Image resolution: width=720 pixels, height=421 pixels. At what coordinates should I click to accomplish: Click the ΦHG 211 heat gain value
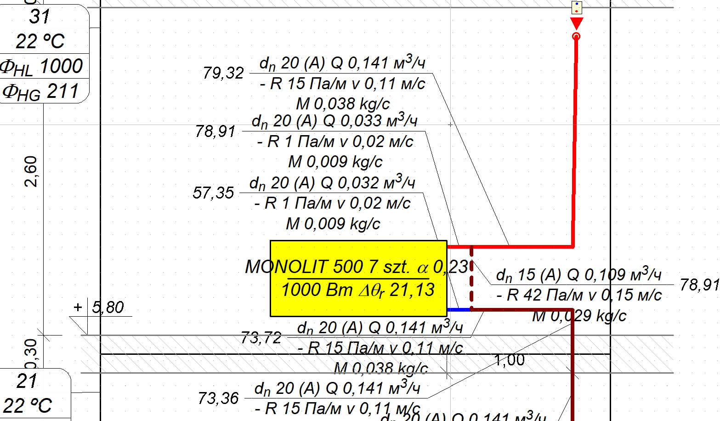[x=41, y=91]
